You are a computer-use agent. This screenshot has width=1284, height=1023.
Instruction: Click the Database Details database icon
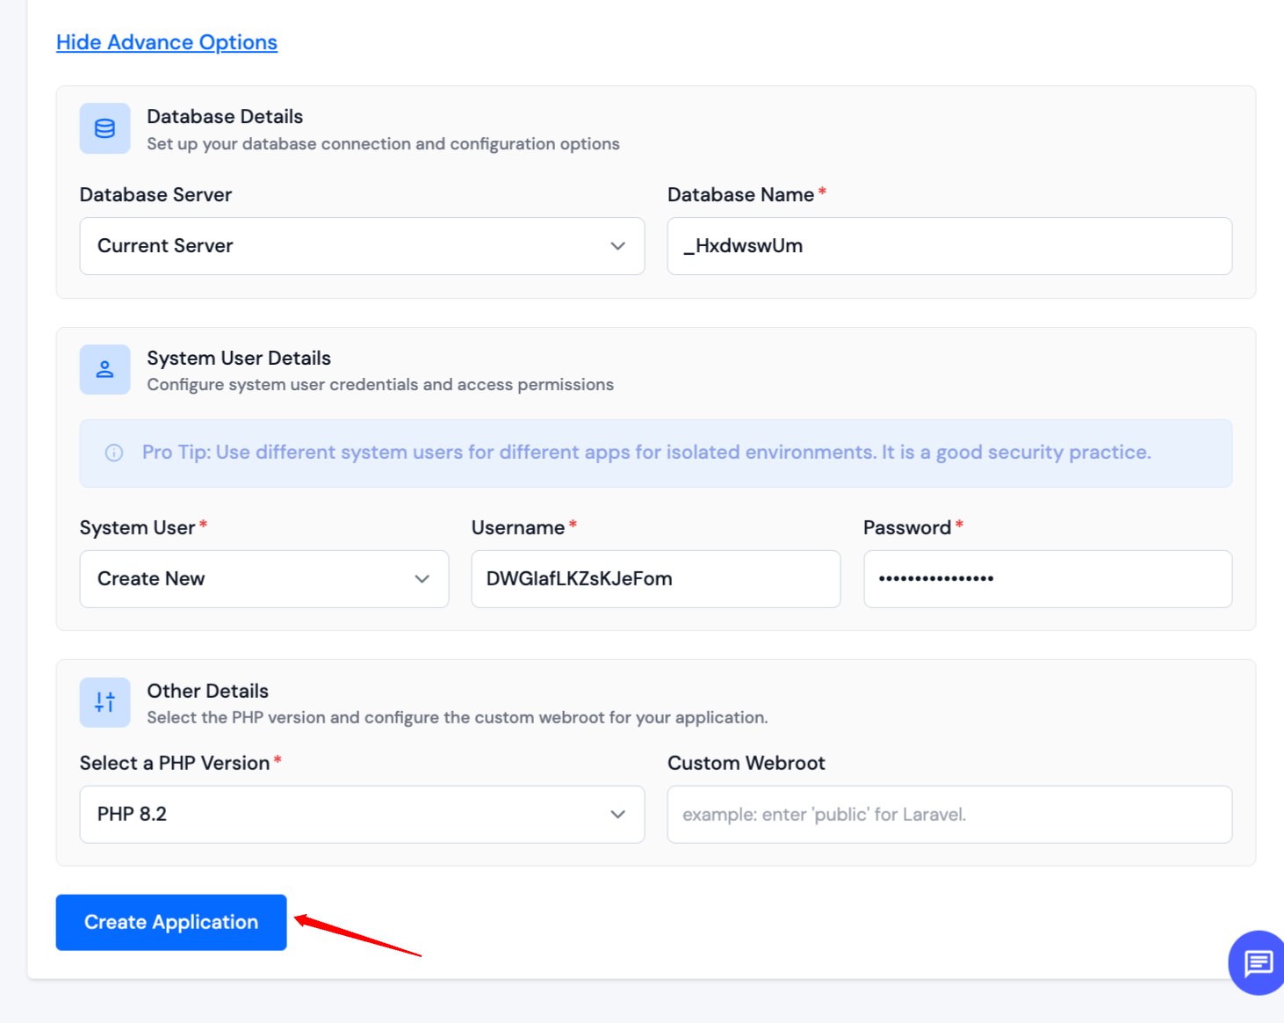coord(105,128)
